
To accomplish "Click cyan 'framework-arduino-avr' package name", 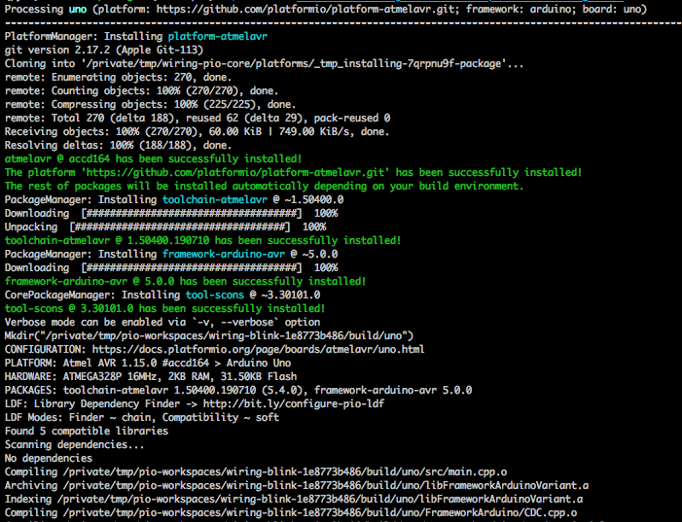I will pyautogui.click(x=224, y=255).
